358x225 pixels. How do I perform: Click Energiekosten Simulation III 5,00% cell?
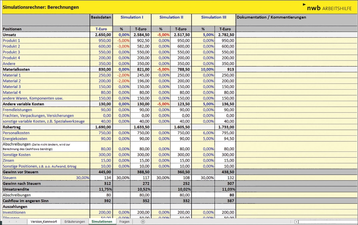pos(203,139)
